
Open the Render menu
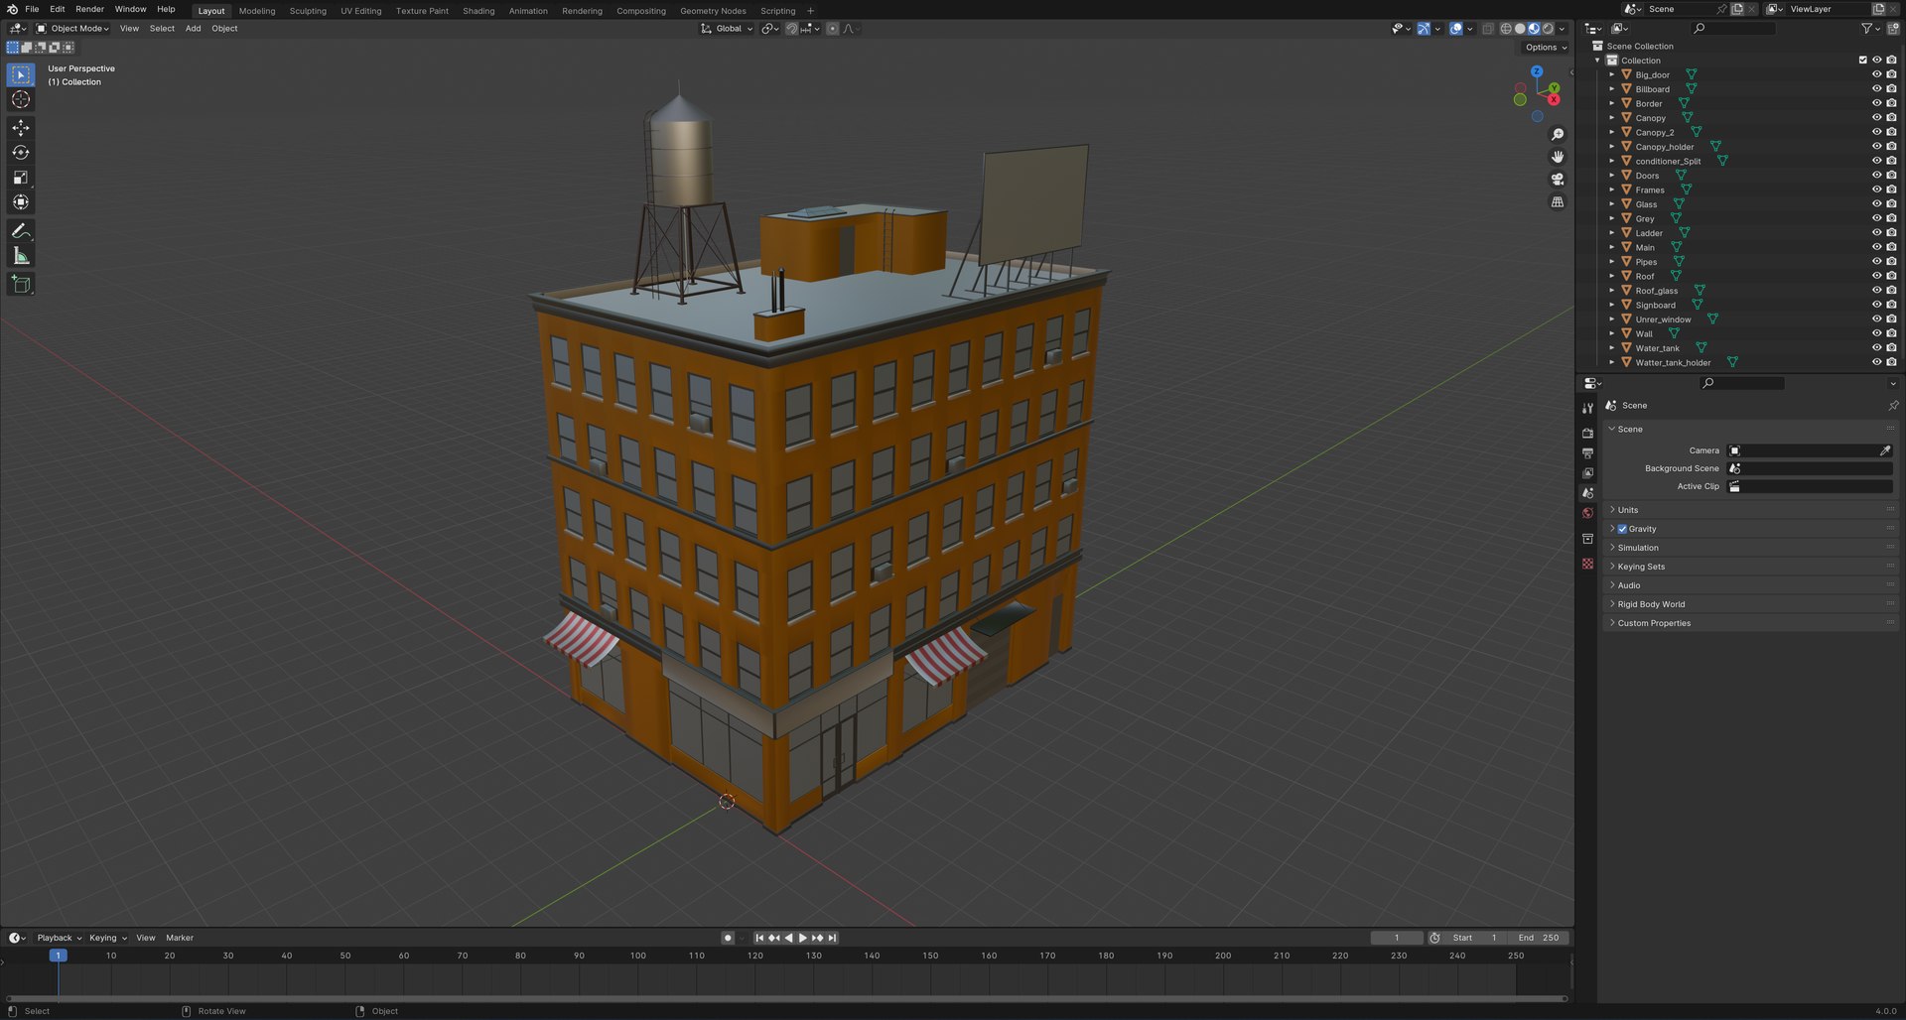[89, 9]
